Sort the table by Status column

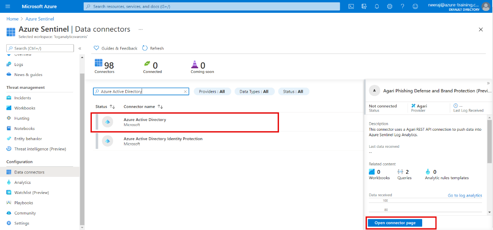[105, 107]
